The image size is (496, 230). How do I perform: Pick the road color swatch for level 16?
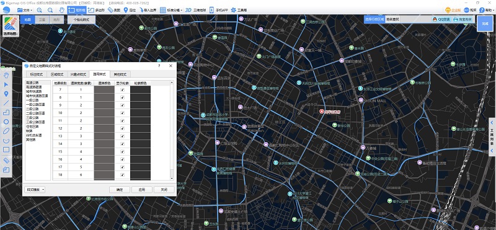(x=104, y=159)
